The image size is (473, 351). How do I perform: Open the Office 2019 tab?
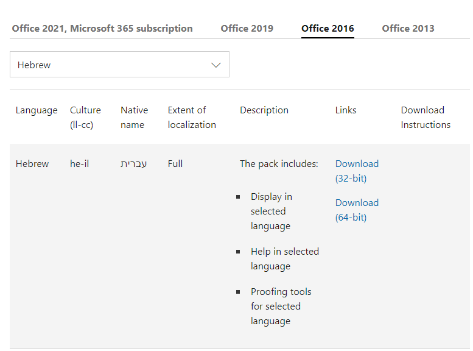[247, 28]
